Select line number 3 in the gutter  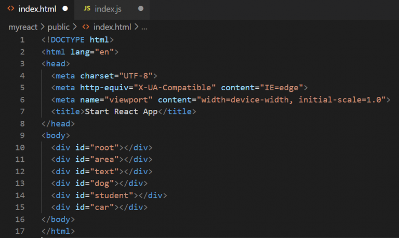point(22,64)
